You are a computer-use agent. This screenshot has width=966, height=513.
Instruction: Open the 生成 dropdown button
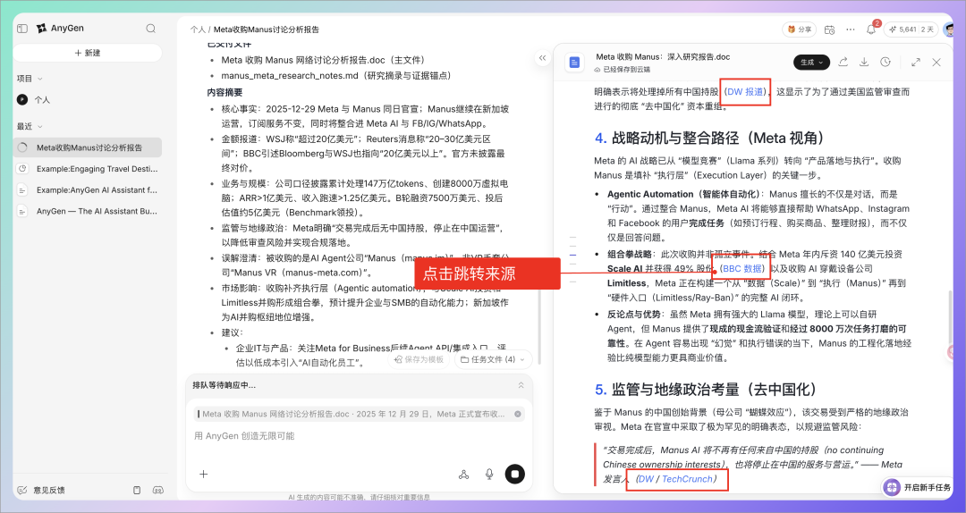coord(811,63)
